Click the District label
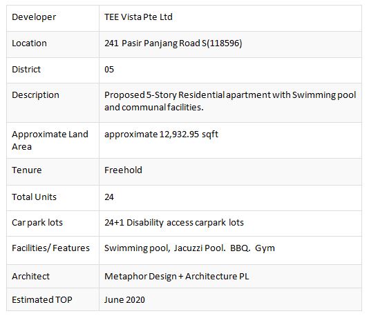 coord(26,70)
